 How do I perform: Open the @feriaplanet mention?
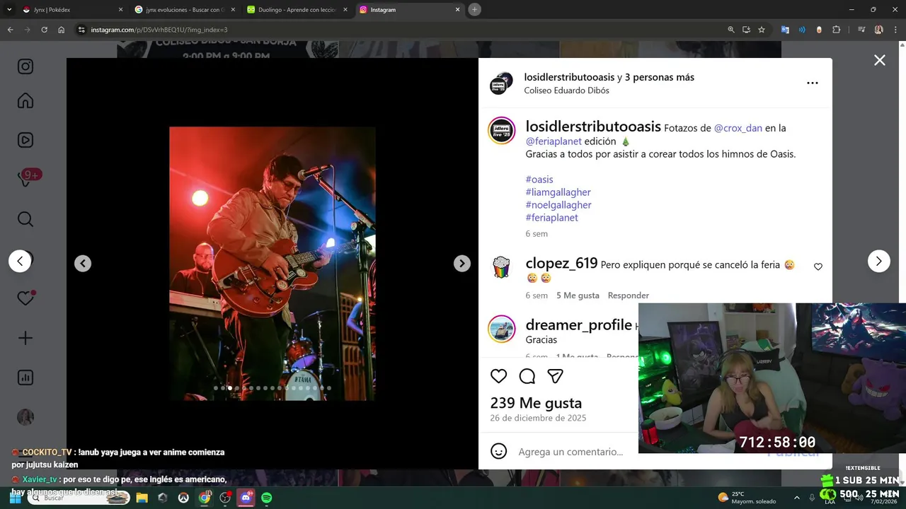click(554, 141)
